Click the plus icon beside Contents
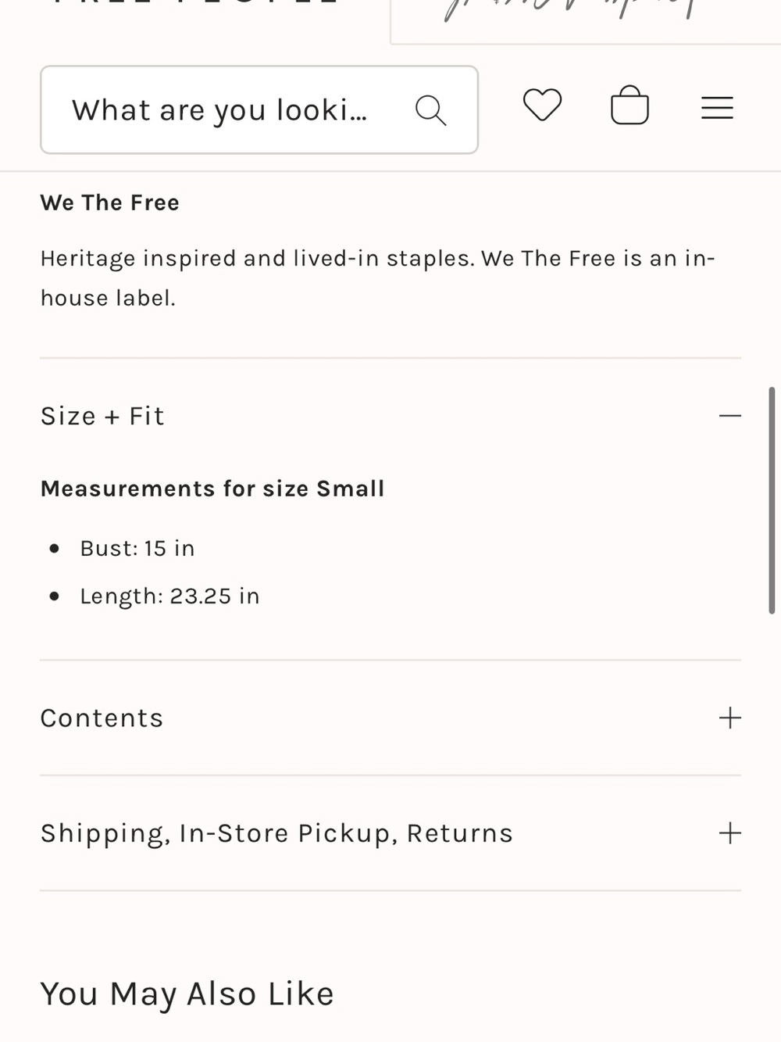The height and width of the screenshot is (1042, 781). [729, 718]
